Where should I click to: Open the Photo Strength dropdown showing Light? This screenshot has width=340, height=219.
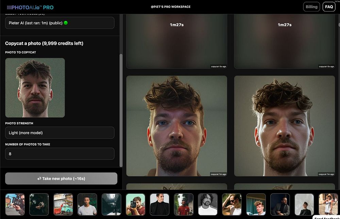[60, 132]
